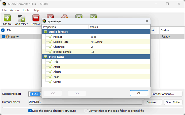Click the Properties column header
This screenshot has height=115, width=185.
tap(65, 27)
